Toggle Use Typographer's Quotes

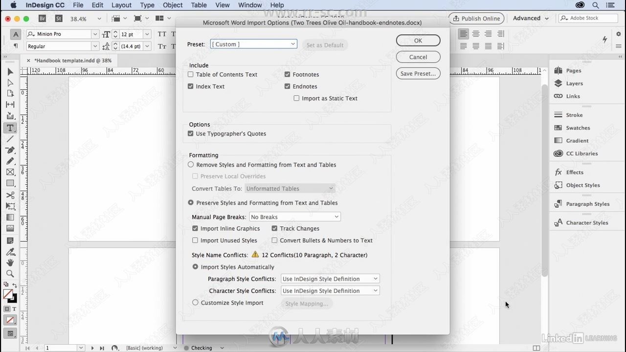point(191,133)
